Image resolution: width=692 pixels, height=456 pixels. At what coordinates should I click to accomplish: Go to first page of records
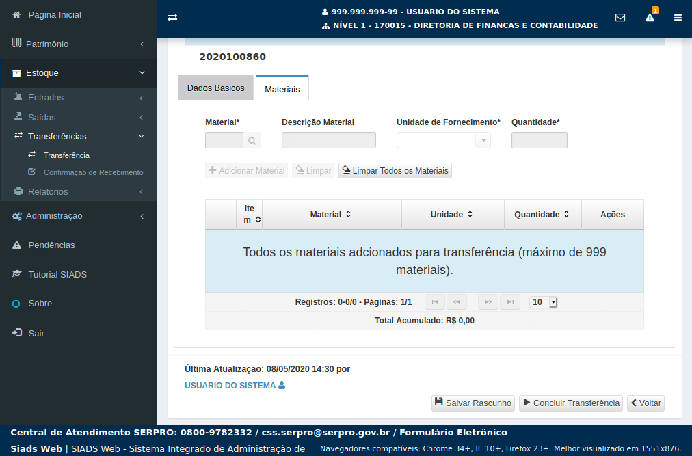(x=435, y=302)
